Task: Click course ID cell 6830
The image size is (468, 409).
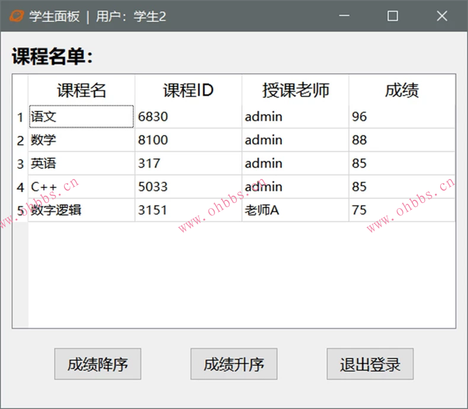Action: coord(188,117)
